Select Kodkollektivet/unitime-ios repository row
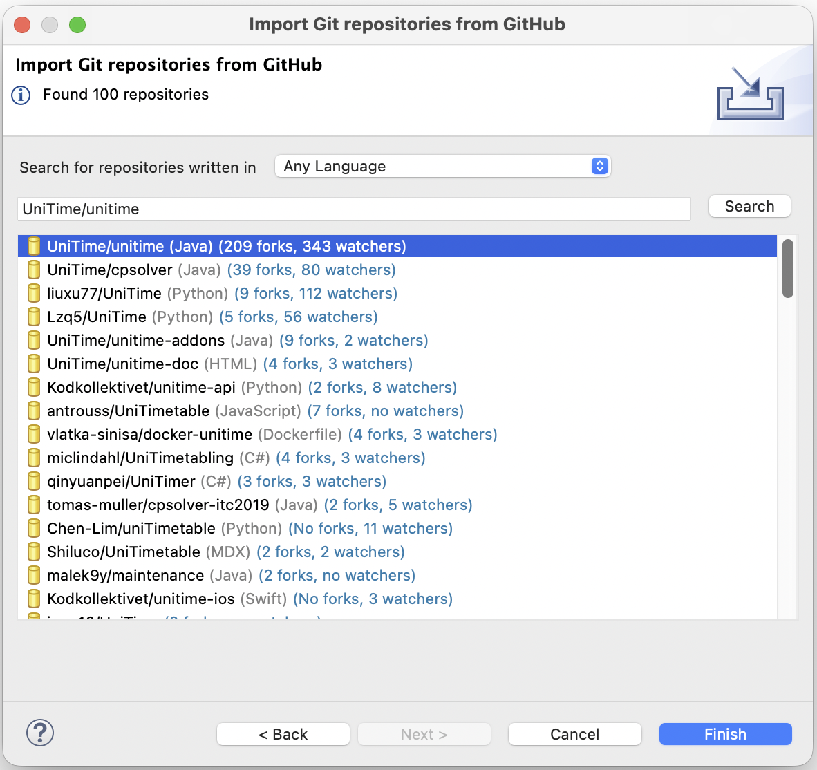This screenshot has width=817, height=770. (397, 599)
